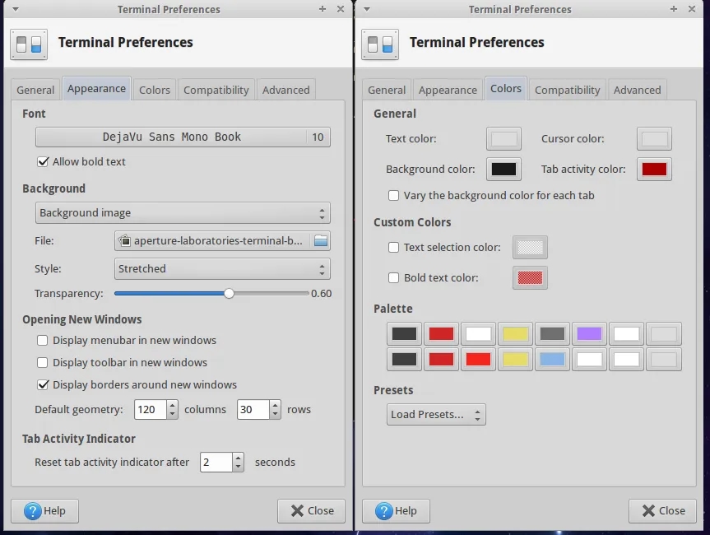The image size is (710, 535).
Task: Click the plus button in the right title bar
Action: 674,9
